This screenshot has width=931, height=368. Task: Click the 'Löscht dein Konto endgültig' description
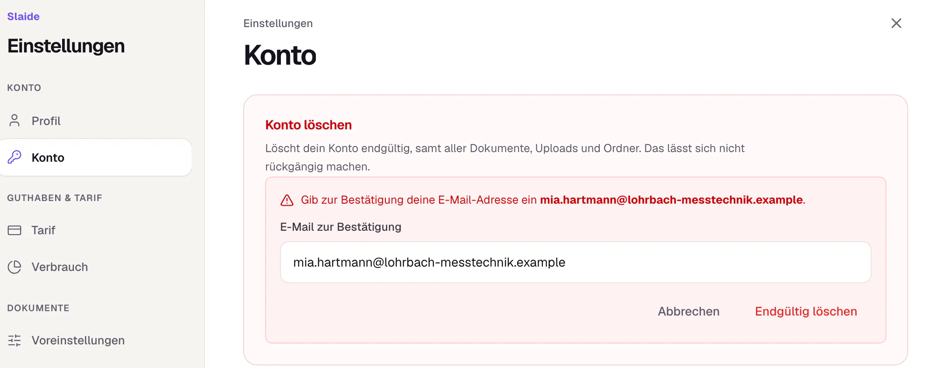tap(505, 157)
